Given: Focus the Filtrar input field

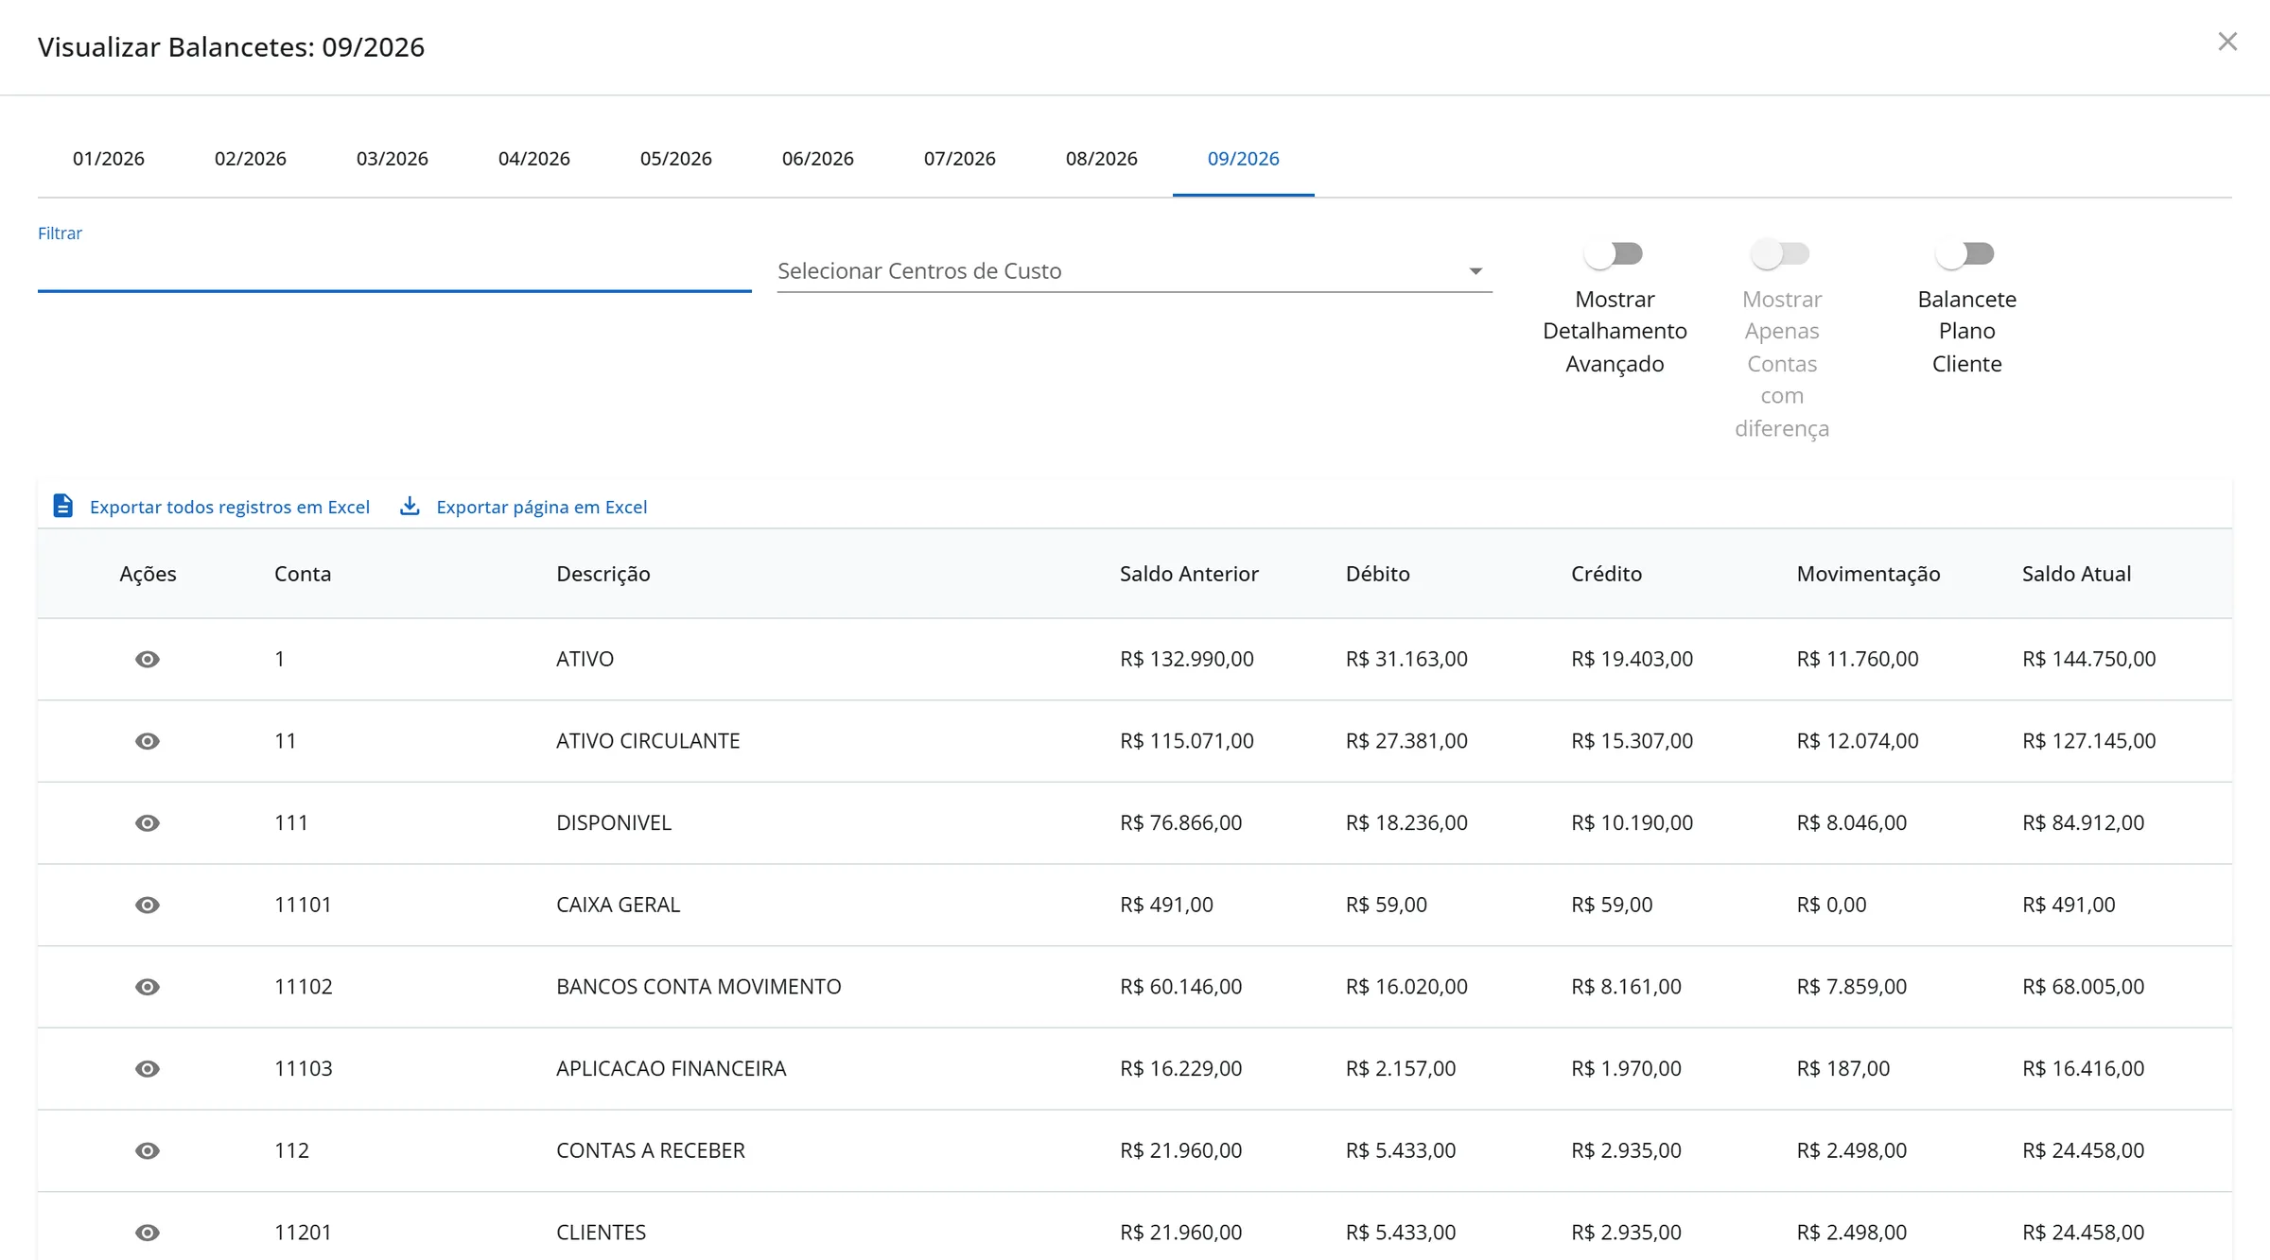Looking at the screenshot, I should [x=394, y=271].
